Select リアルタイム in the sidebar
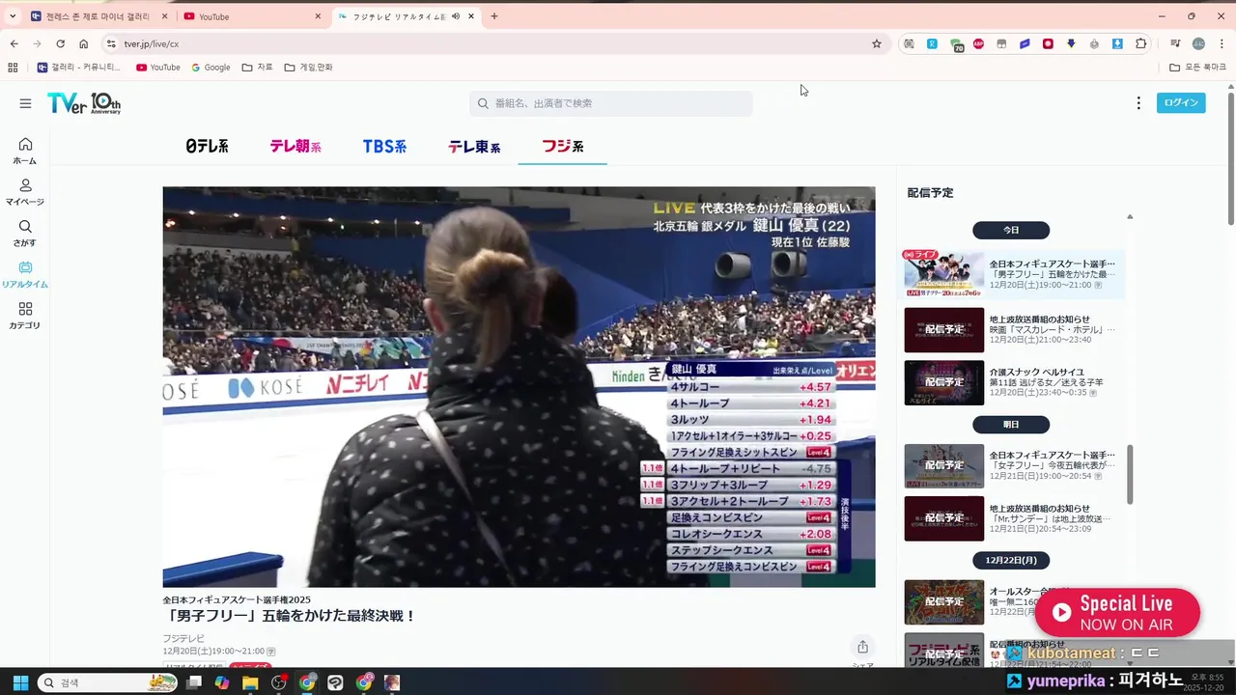Screen dimensions: 1236x695 coord(25,275)
